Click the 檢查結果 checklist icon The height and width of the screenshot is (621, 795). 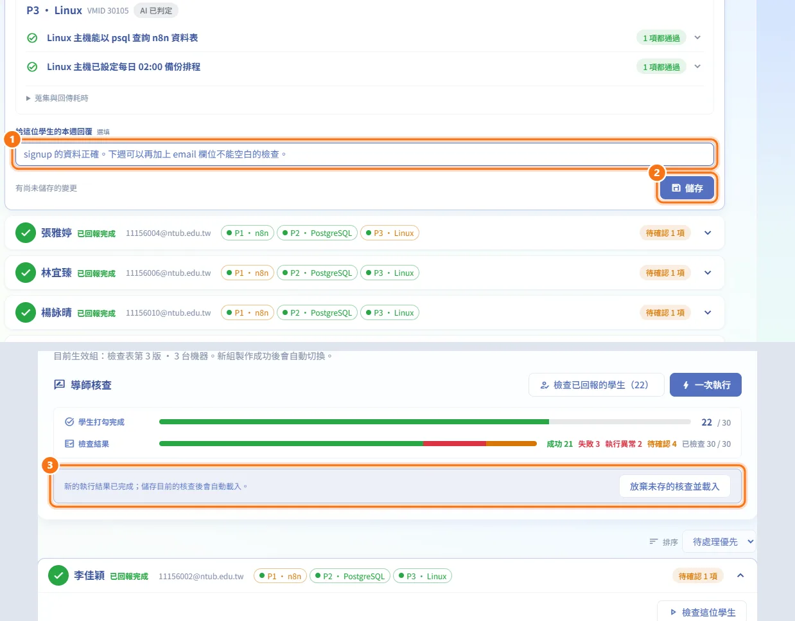[x=69, y=444]
